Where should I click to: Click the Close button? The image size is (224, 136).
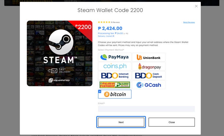point(172,122)
